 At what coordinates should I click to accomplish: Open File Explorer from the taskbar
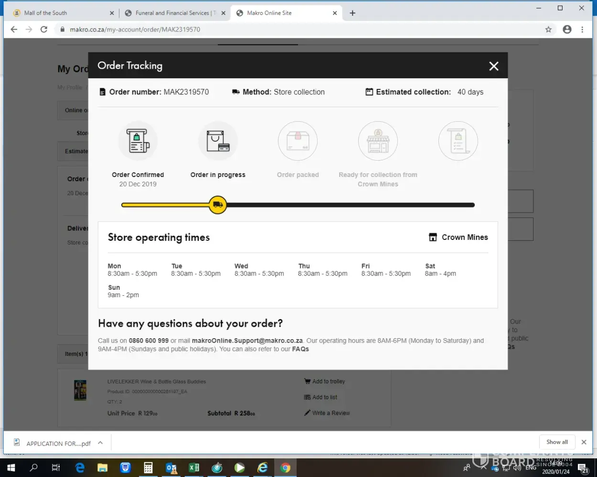102,468
